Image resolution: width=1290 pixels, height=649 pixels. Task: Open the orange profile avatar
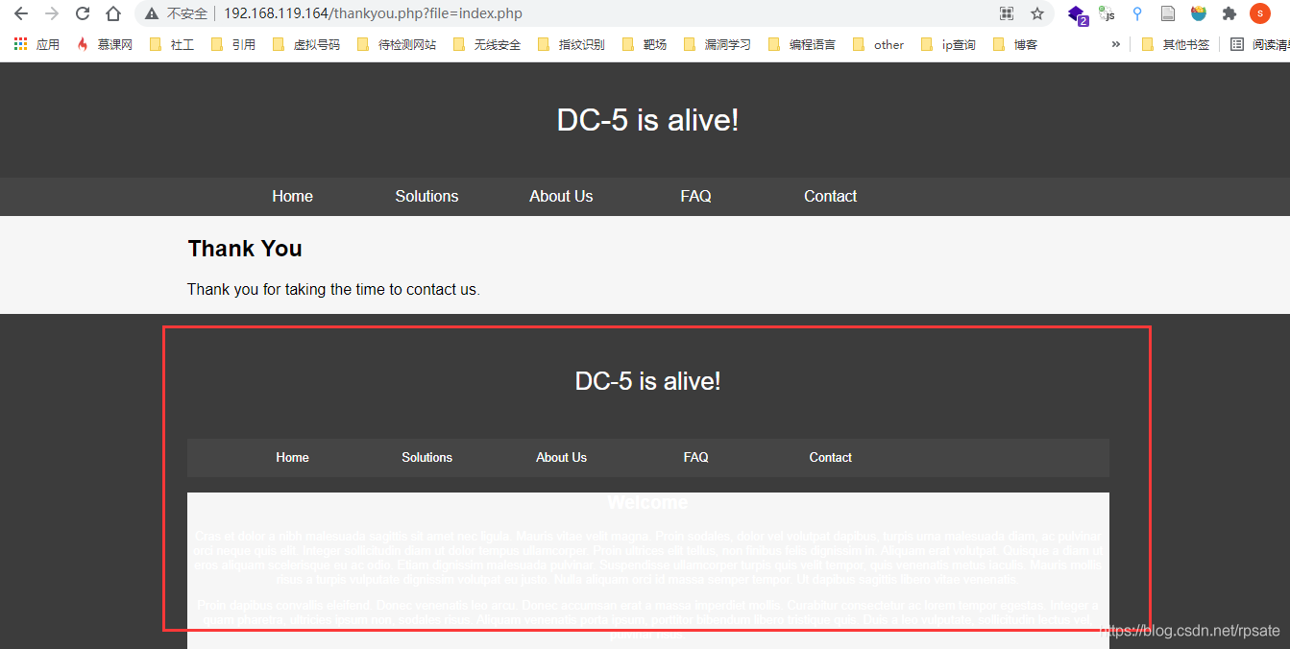click(x=1260, y=13)
